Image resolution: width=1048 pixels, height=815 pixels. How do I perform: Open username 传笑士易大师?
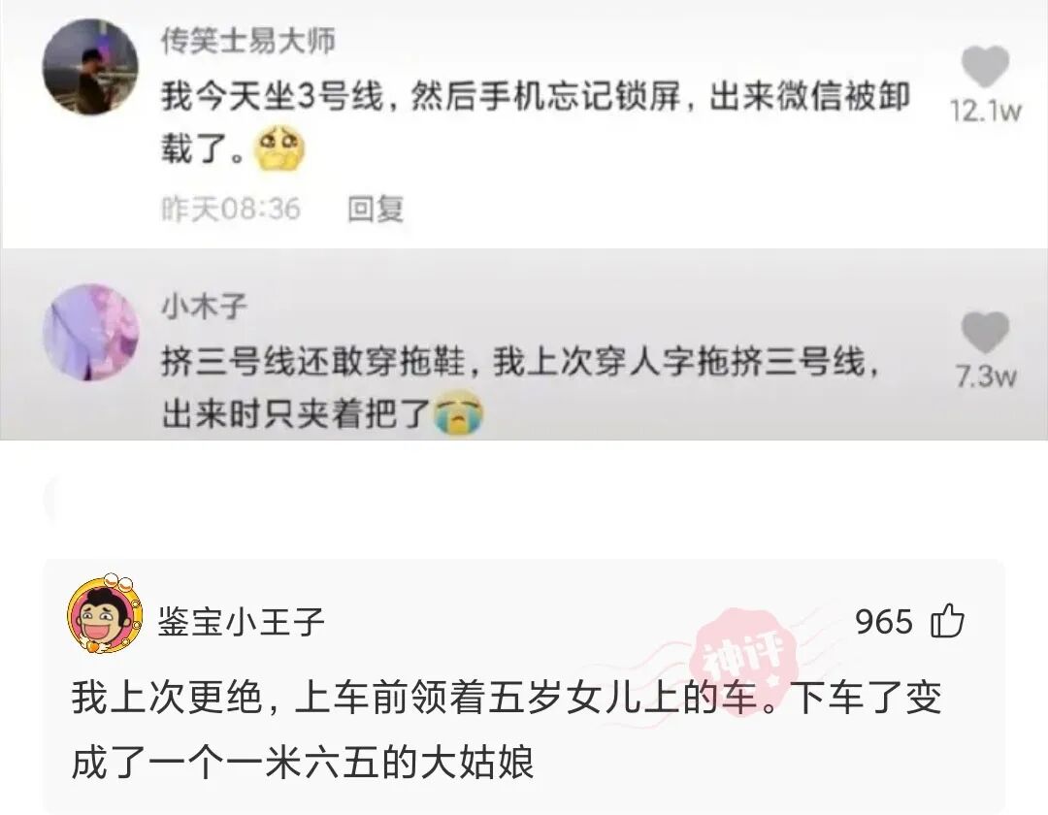pos(248,42)
